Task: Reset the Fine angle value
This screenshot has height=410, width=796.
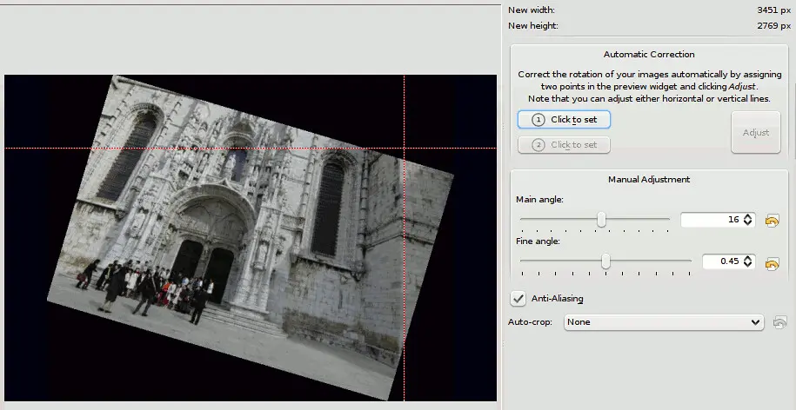Action: pos(771,263)
